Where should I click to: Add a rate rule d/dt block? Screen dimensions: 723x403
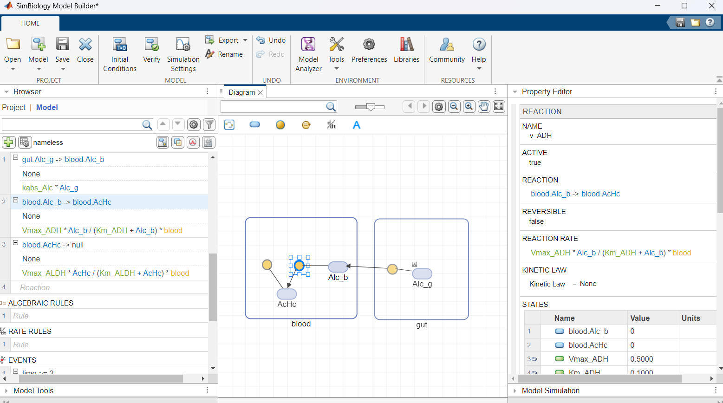[x=331, y=125]
